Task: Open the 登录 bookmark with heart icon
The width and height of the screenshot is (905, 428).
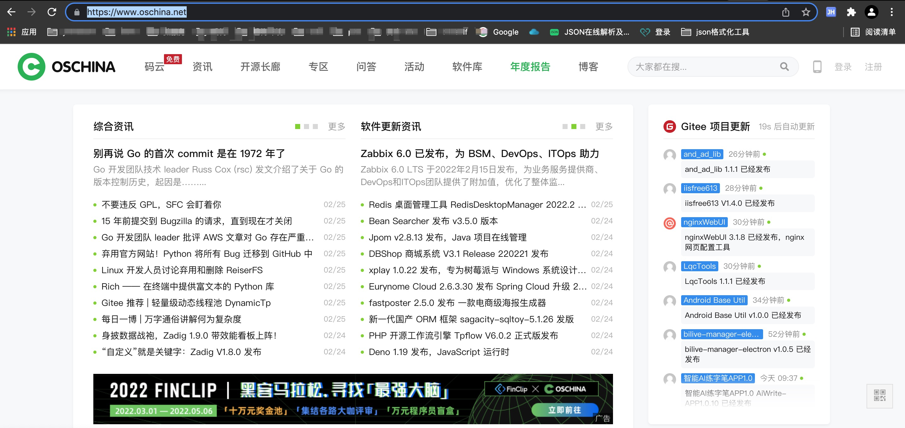Action: point(655,32)
